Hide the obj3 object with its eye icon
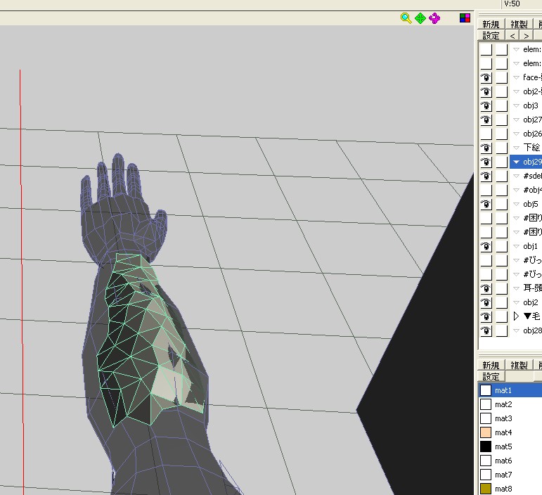The width and height of the screenshot is (542, 495). pyautogui.click(x=486, y=105)
